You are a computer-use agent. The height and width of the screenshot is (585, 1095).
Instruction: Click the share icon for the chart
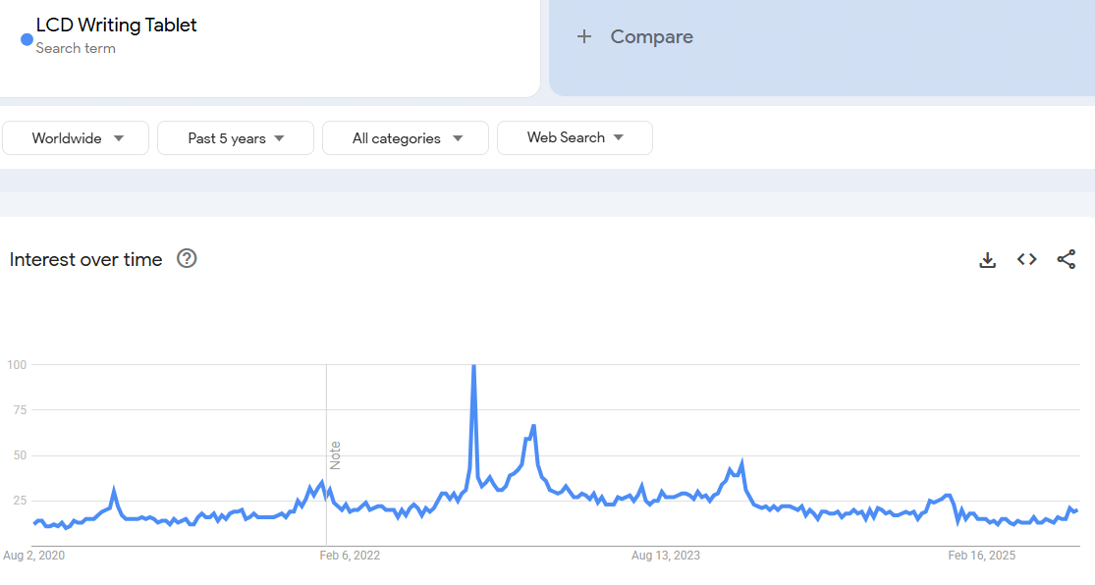pyautogui.click(x=1067, y=259)
